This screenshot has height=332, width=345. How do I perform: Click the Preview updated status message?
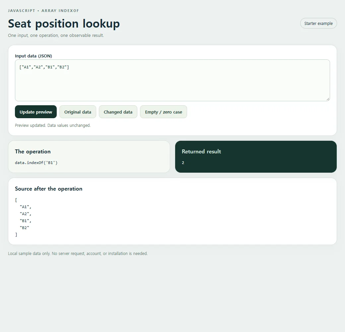point(53,125)
